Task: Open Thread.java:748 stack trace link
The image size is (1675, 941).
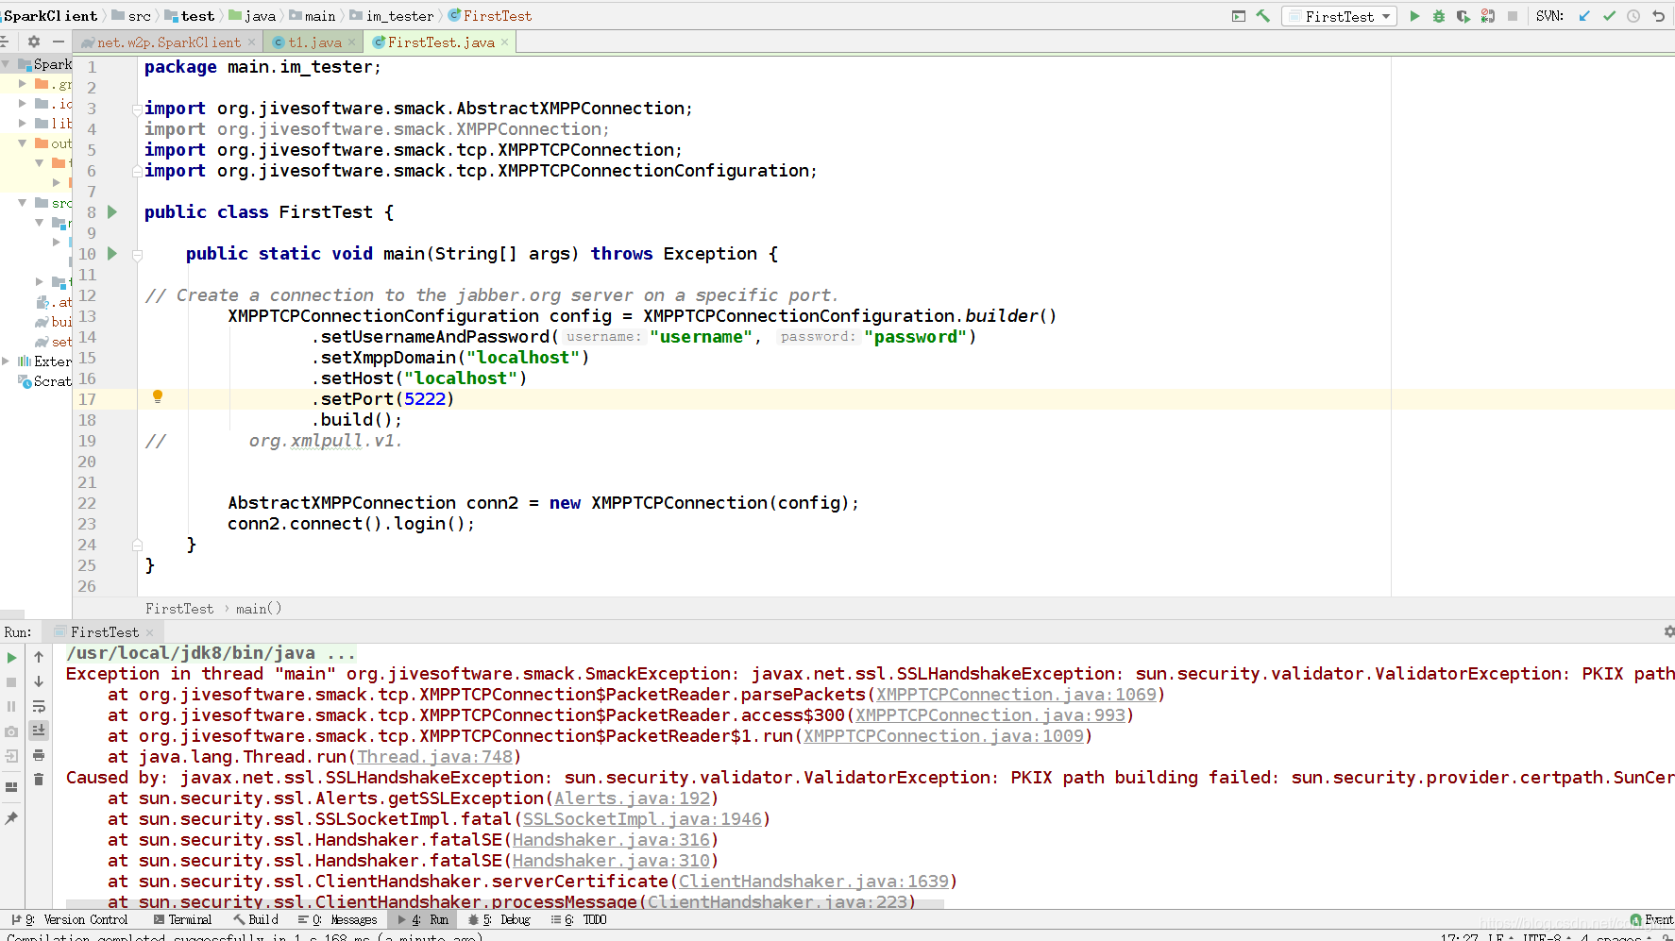Action: (435, 757)
